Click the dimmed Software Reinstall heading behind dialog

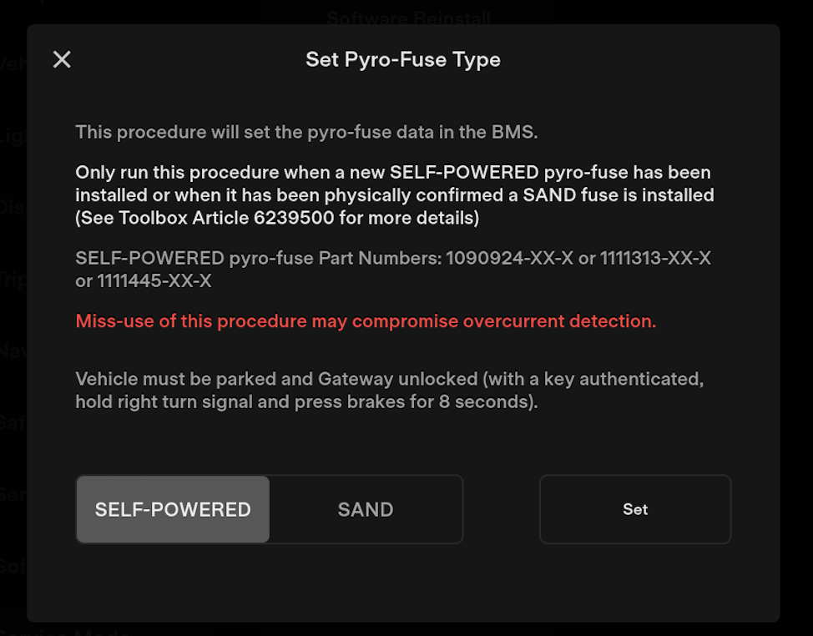click(408, 17)
